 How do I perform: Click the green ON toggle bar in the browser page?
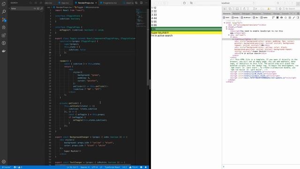pos(187,29)
